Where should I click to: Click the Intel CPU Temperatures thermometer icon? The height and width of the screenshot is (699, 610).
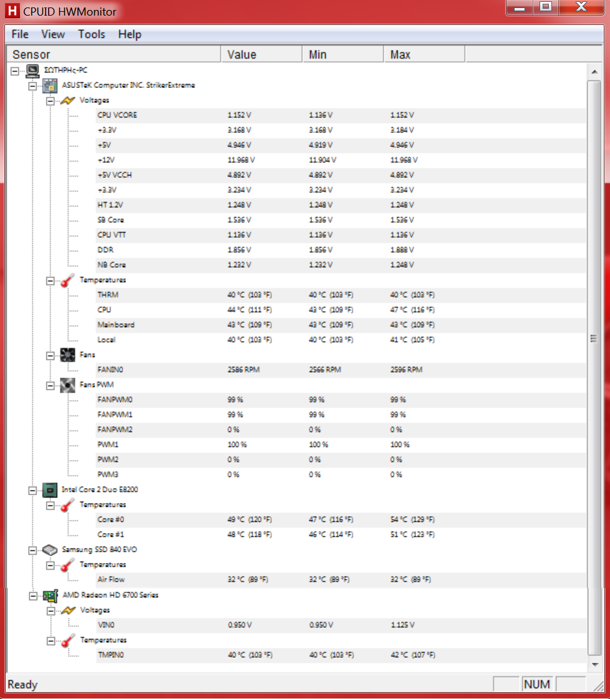pyautogui.click(x=68, y=505)
